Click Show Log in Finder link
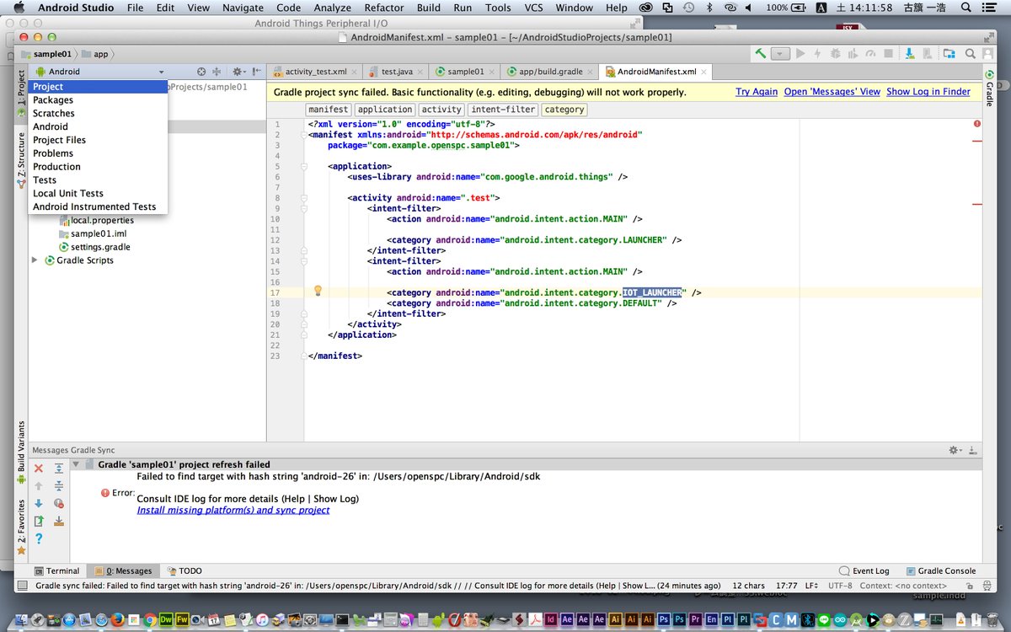Screen dimensions: 1011x632 (x=928, y=92)
